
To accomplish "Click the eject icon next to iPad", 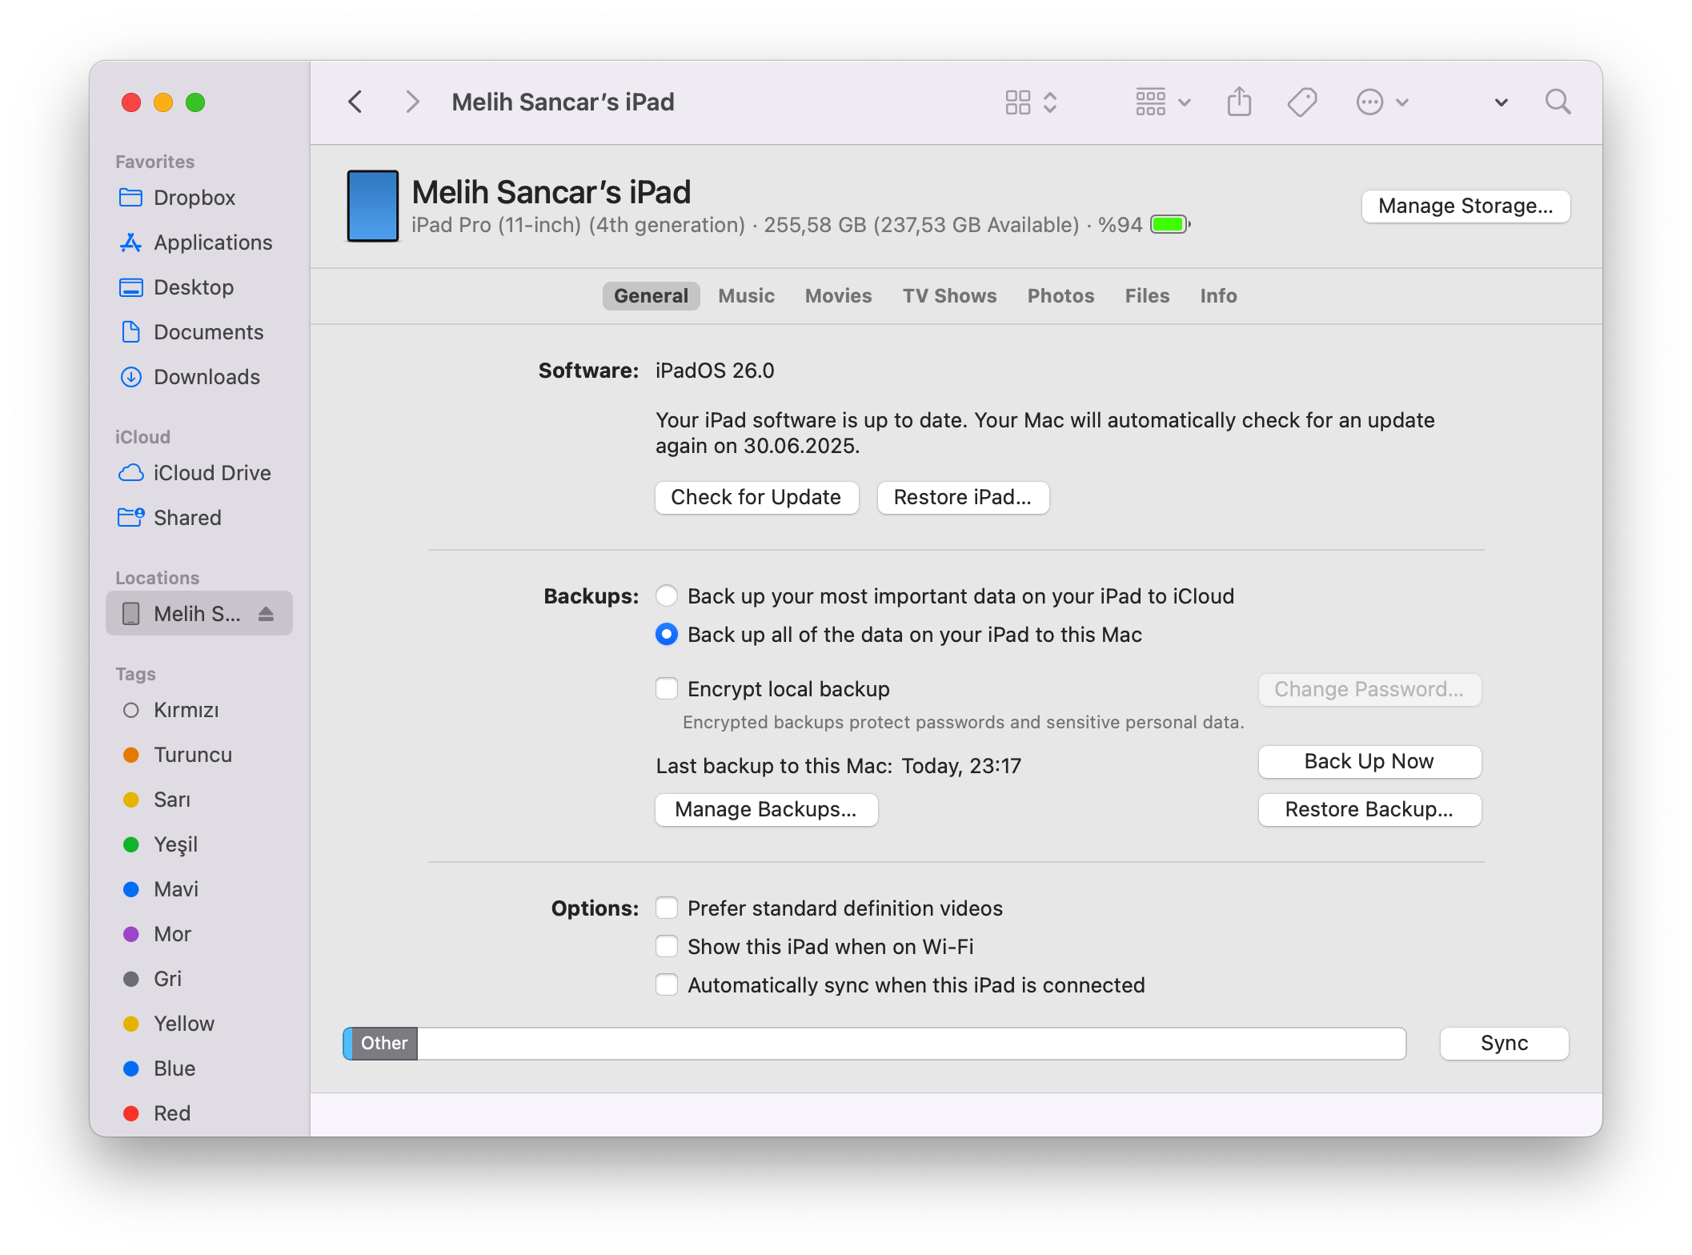I will tap(267, 614).
